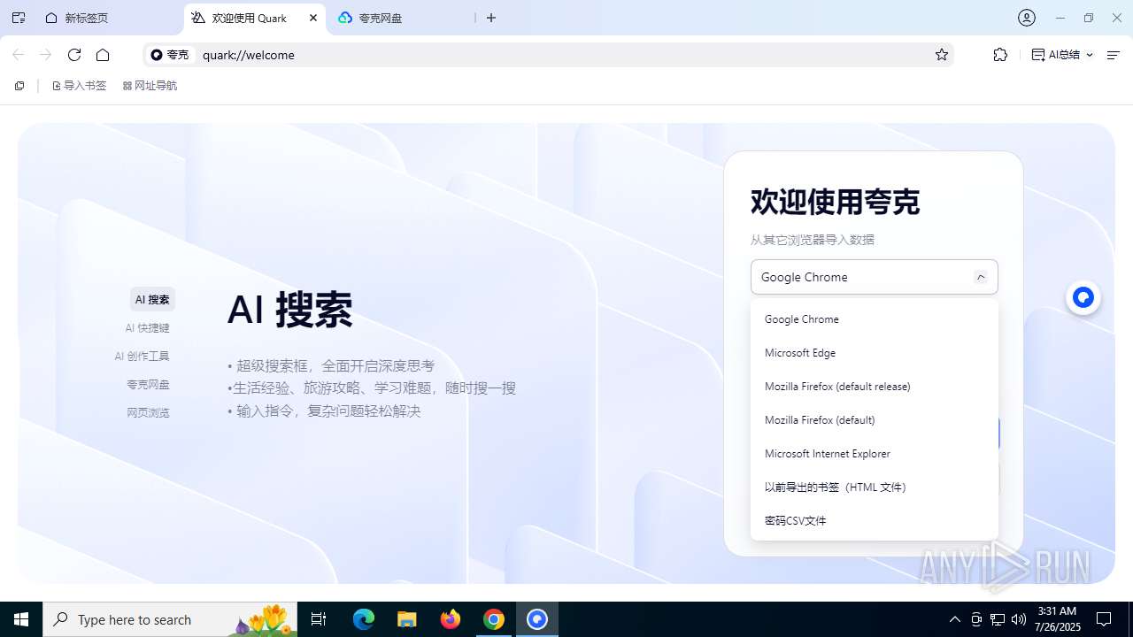Open the AI总结 dropdown
The image size is (1133, 637).
click(x=1063, y=55)
